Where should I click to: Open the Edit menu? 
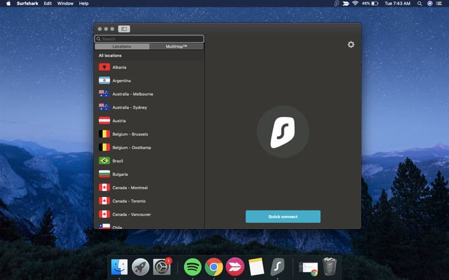pos(48,3)
